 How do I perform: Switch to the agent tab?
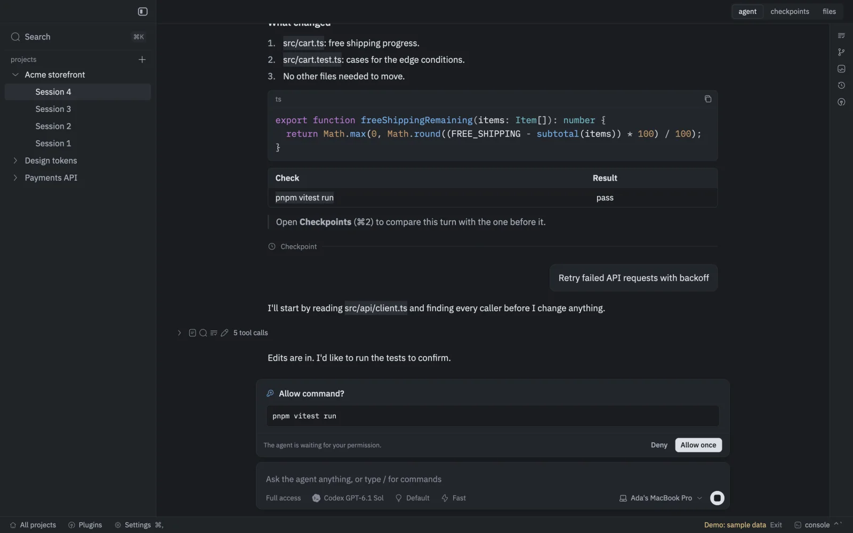(747, 11)
